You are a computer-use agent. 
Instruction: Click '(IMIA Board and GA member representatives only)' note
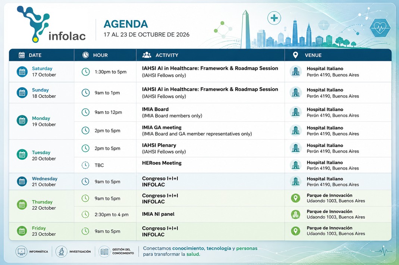(197, 134)
